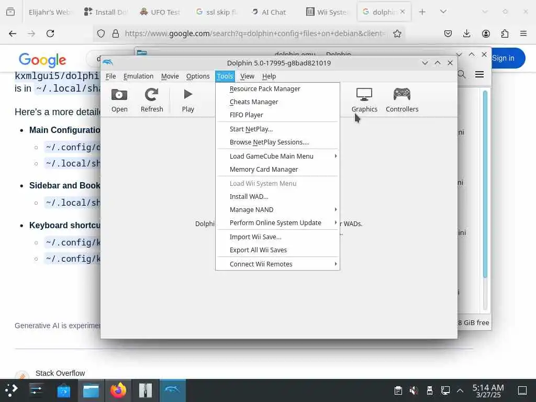Choose Start NetPlay...
536x402 pixels.
coord(277,129)
